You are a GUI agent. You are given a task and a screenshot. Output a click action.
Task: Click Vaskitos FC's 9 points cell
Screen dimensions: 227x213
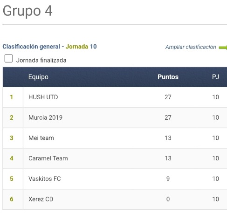click(x=168, y=179)
